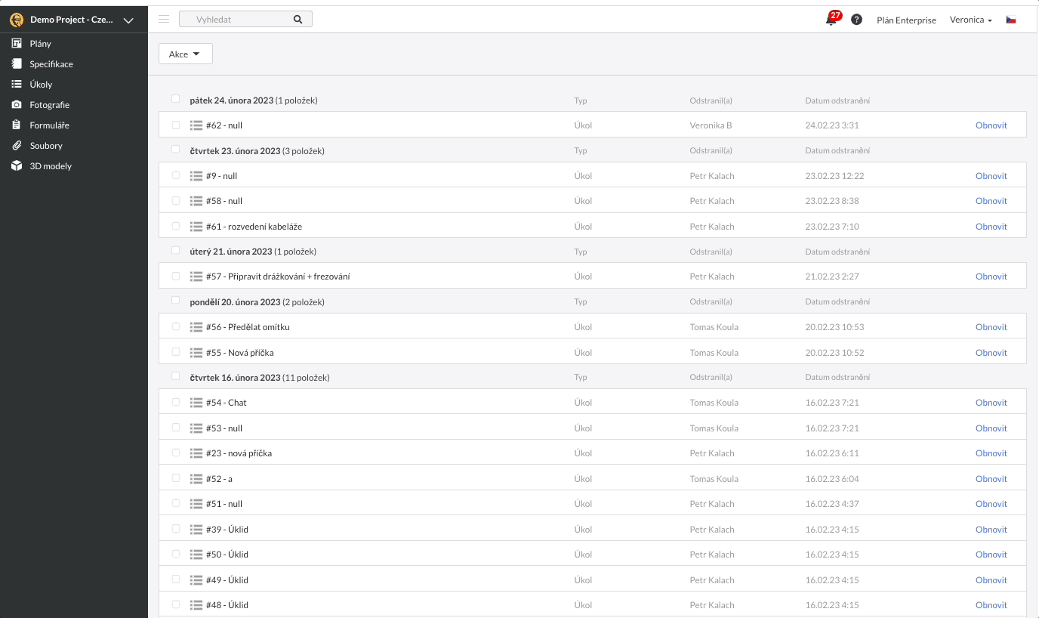The image size is (1039, 618).
Task: Check the box for task #62 - null
Action: click(x=176, y=125)
